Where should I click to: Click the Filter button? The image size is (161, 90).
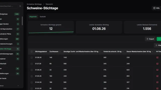[158, 45]
